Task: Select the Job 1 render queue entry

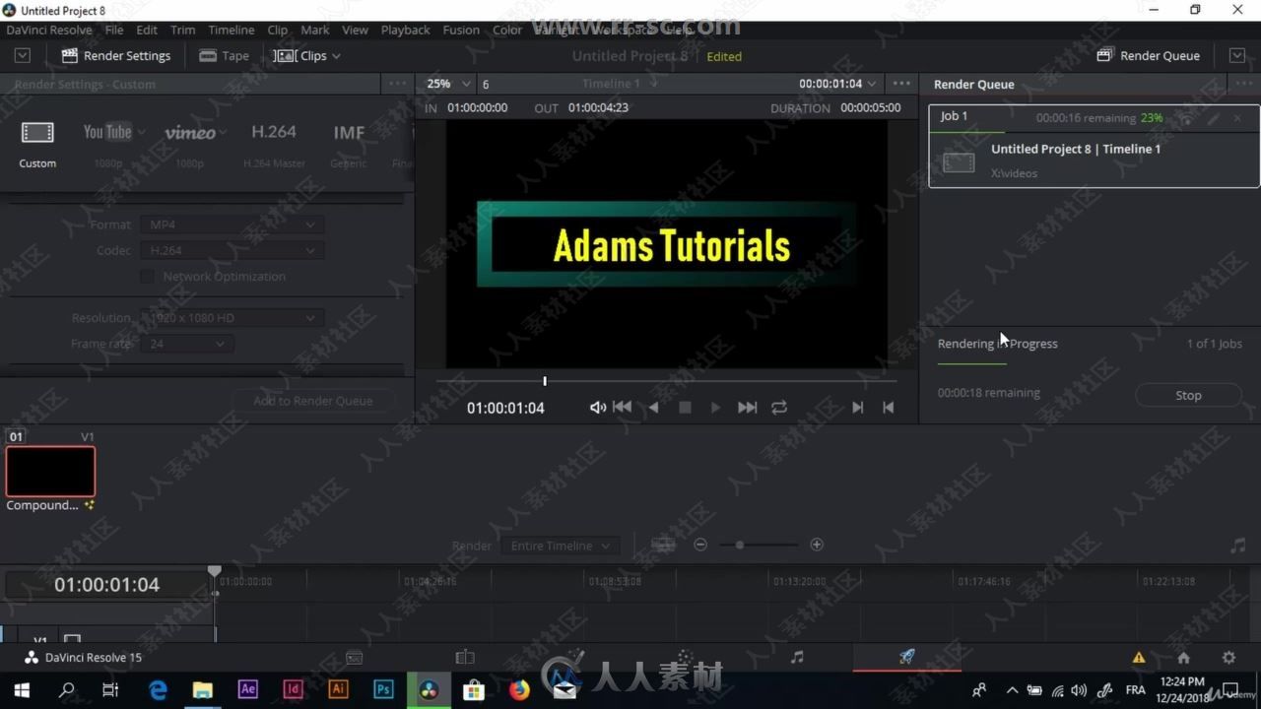Action: pyautogui.click(x=1094, y=146)
